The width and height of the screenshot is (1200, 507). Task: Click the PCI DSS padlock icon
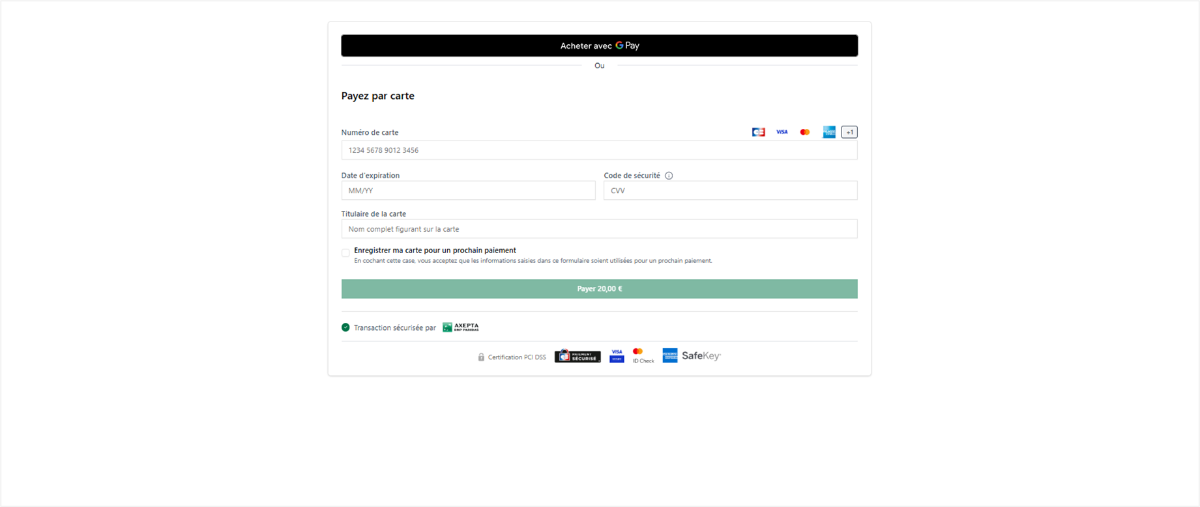481,357
